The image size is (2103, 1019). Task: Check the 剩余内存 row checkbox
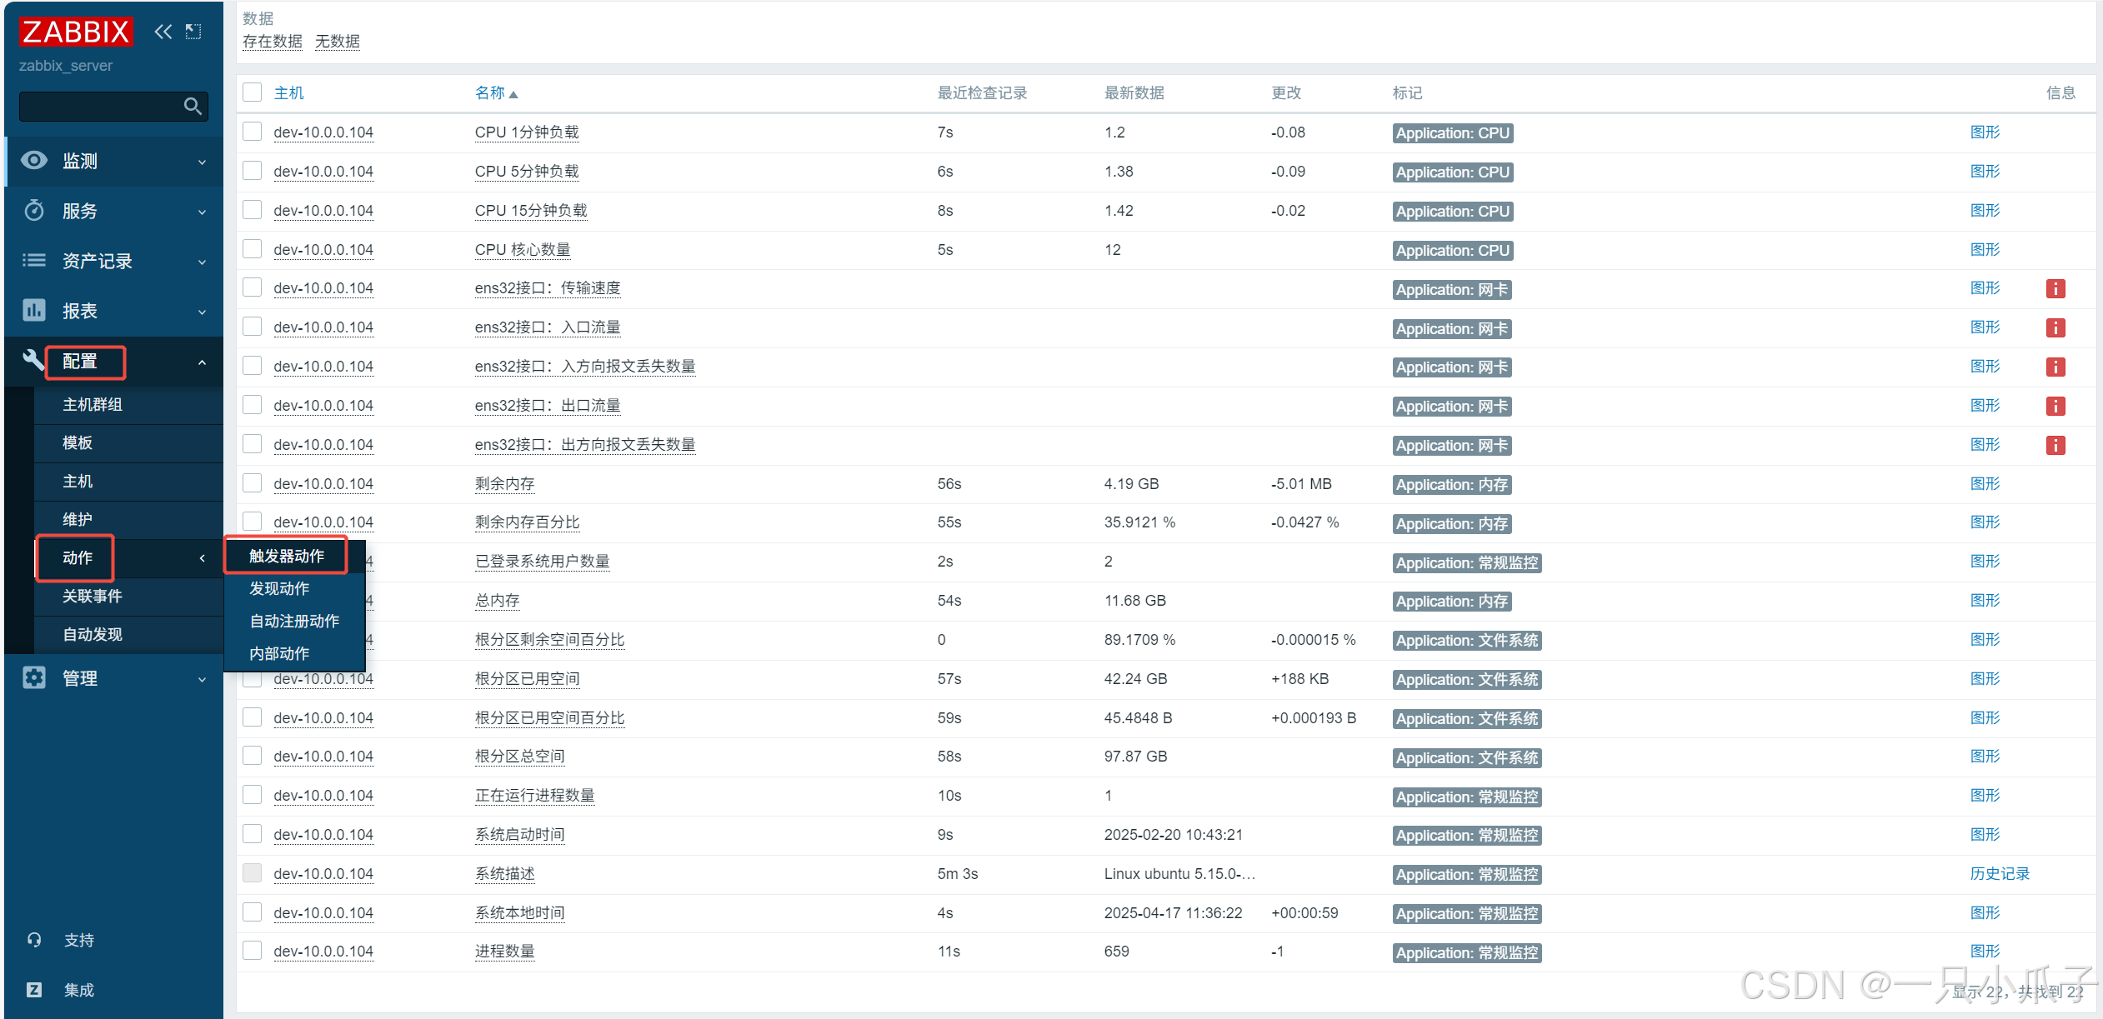pos(253,483)
